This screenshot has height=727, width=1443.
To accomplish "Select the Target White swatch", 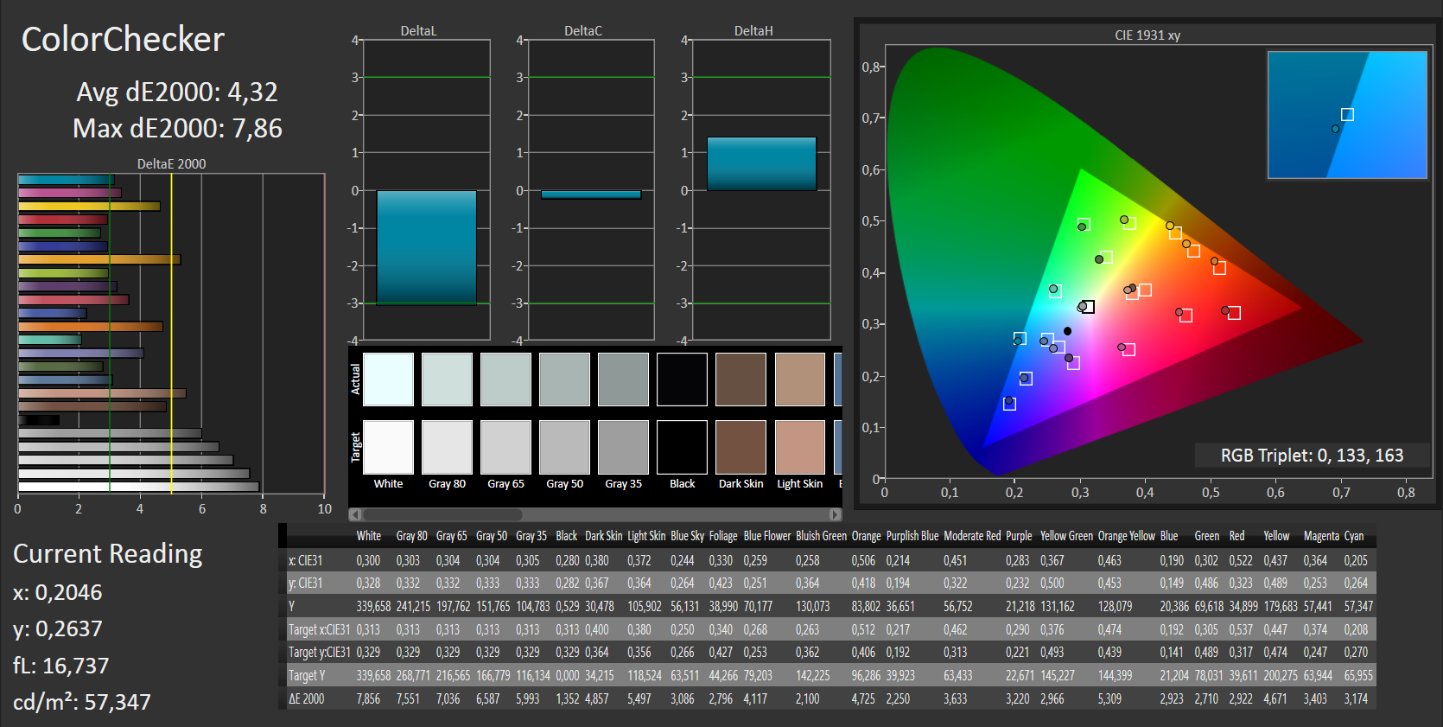I will click(x=388, y=447).
